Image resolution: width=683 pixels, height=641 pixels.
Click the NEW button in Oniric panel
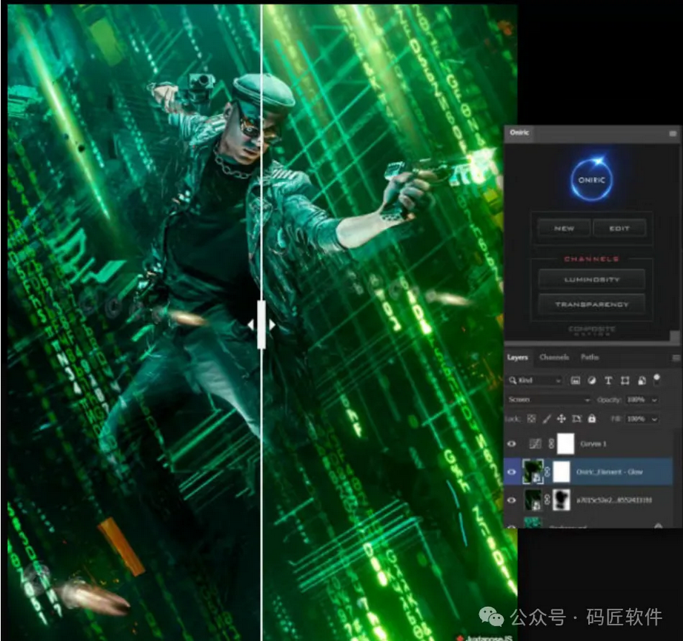(564, 228)
